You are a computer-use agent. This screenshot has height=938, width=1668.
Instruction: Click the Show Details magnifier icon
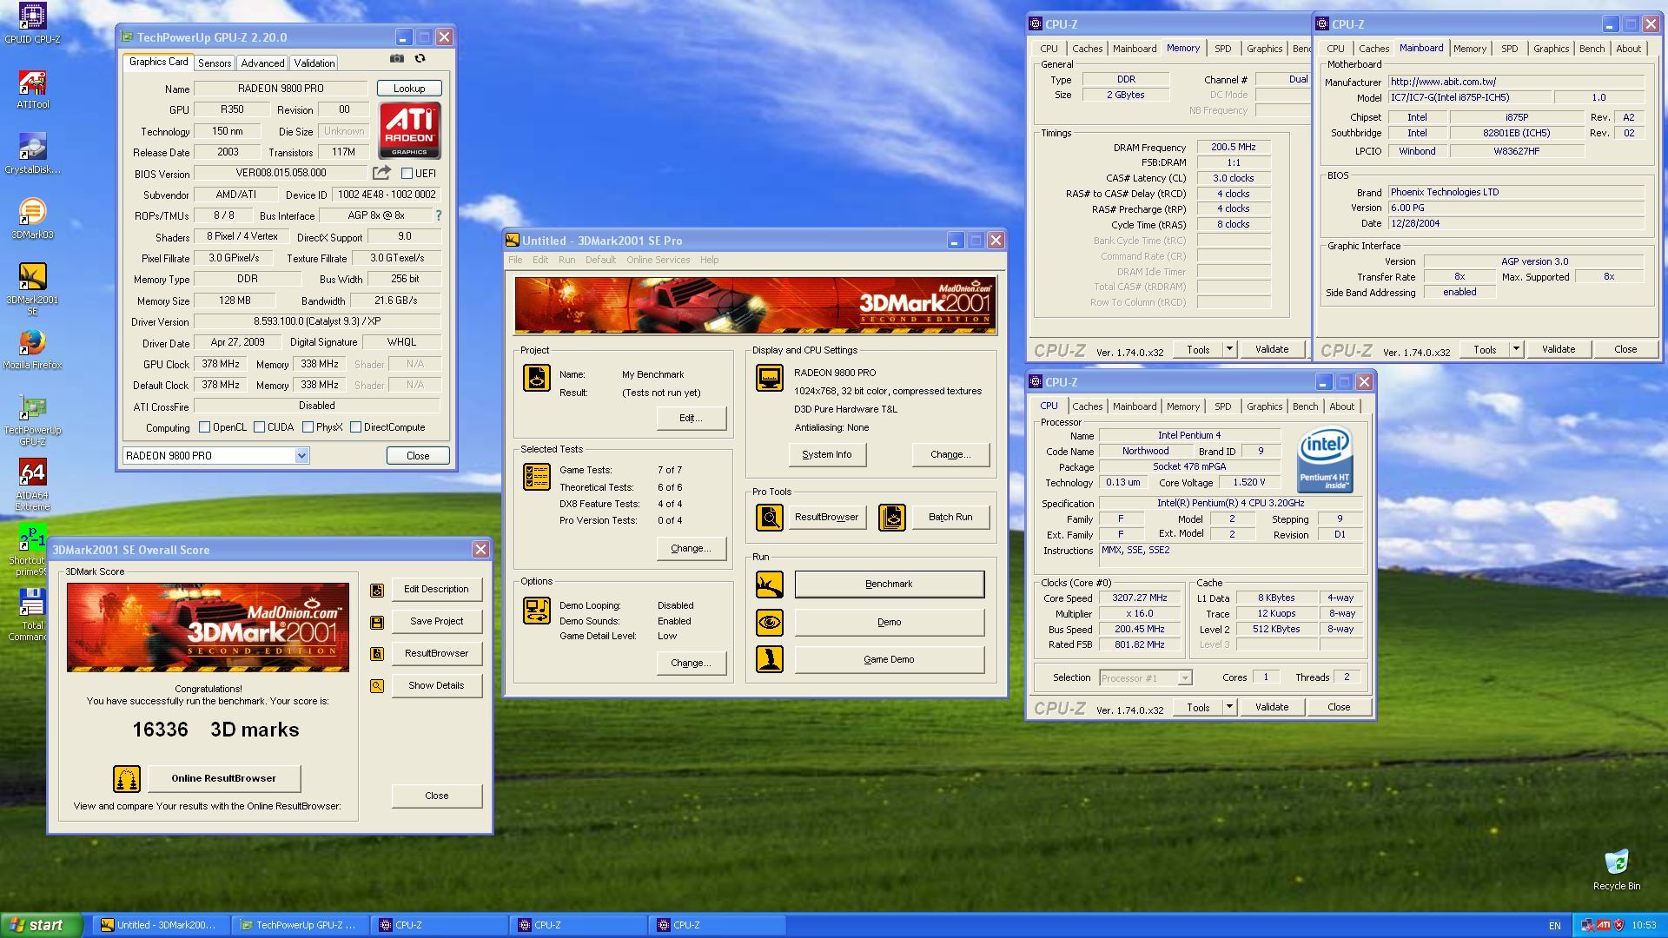[x=377, y=686]
